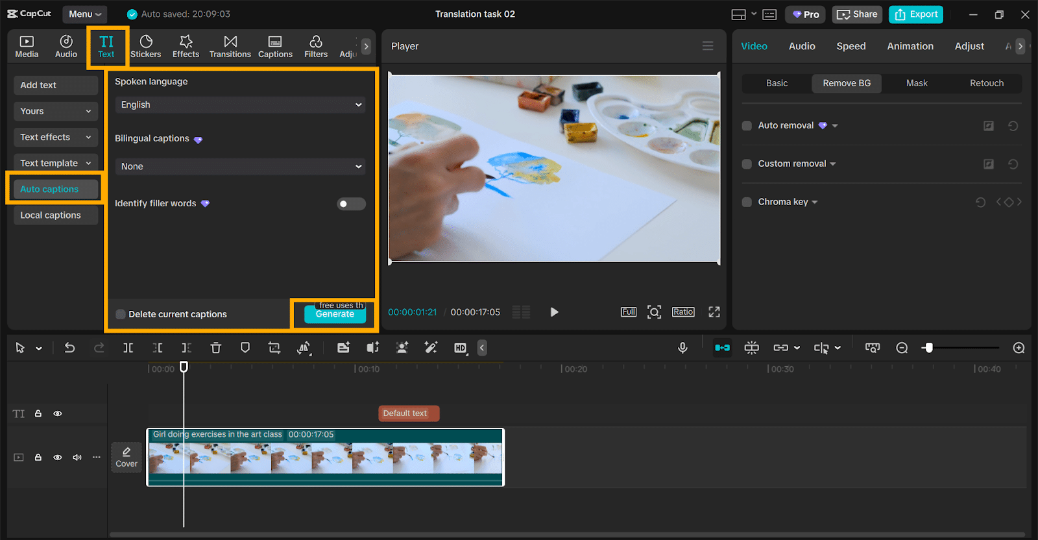Click the player focus zoom icon
Image resolution: width=1038 pixels, height=540 pixels.
pos(655,312)
